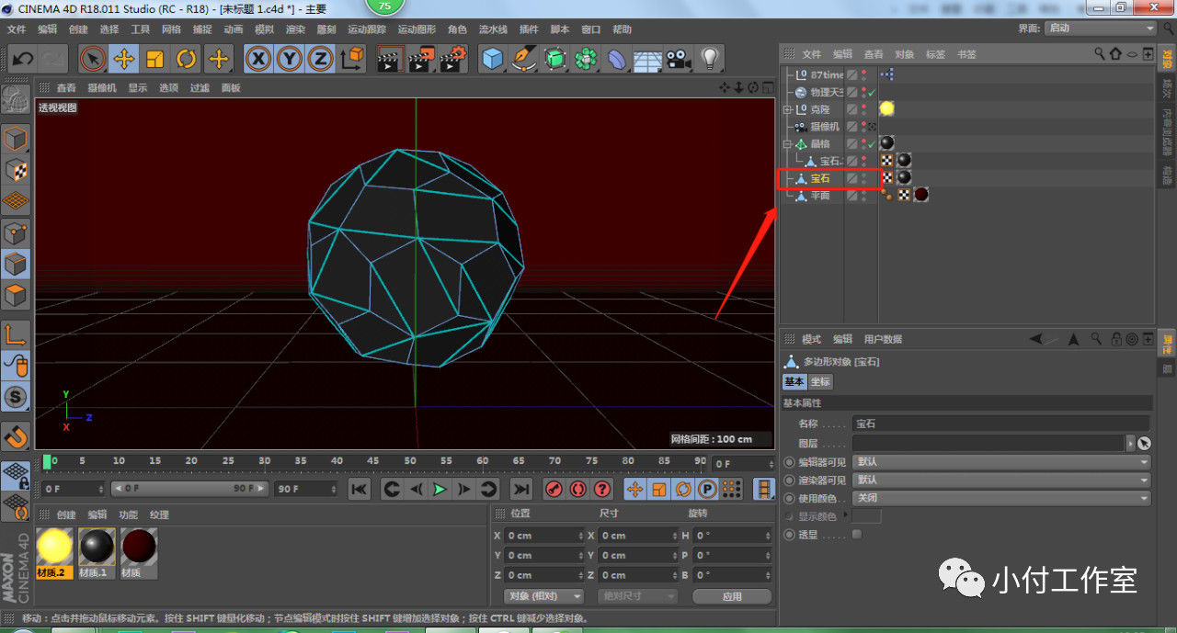Click the 应用 button
1177x633 pixels.
click(731, 596)
